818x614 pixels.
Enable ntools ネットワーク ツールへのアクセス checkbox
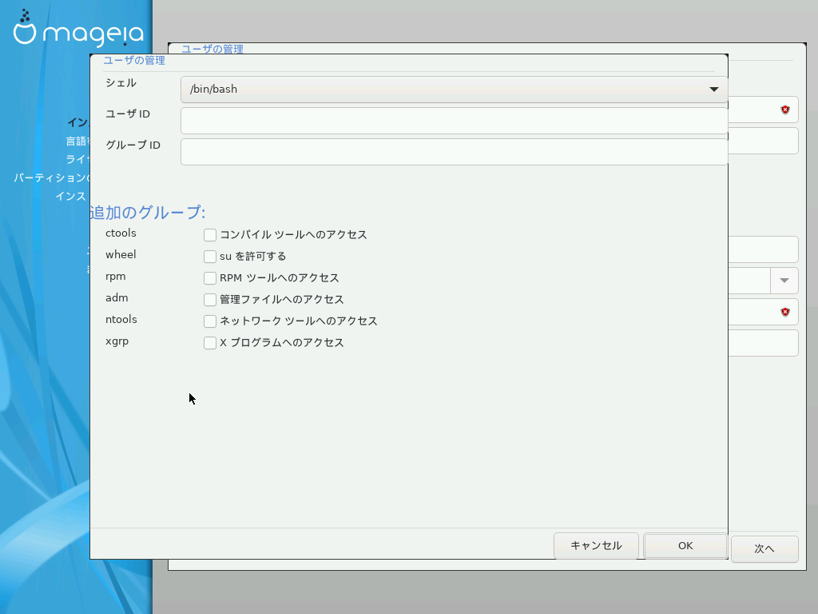(x=210, y=321)
